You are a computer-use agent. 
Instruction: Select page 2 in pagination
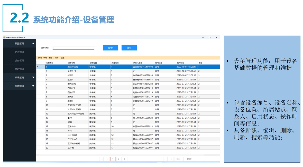tap(119, 159)
